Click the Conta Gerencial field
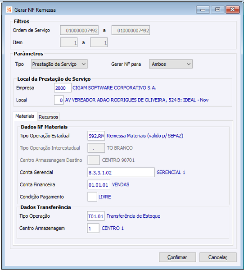 (x=121, y=172)
